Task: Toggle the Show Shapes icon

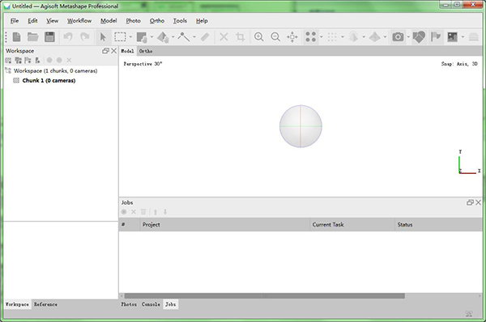Action: click(419, 37)
